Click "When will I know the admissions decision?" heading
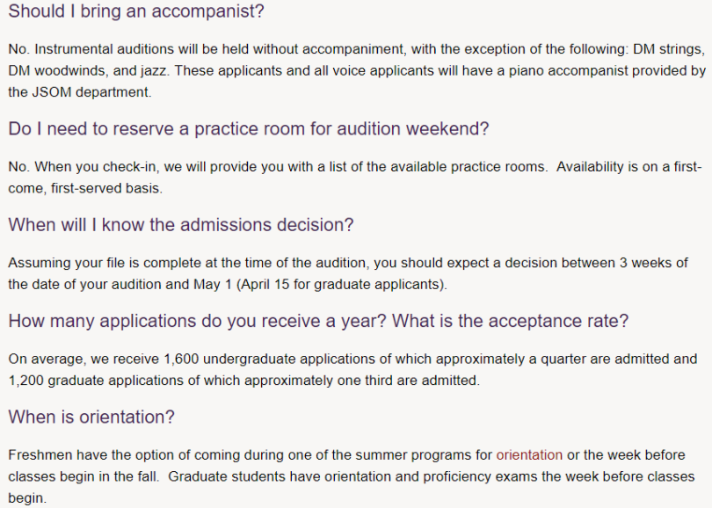 pos(180,225)
